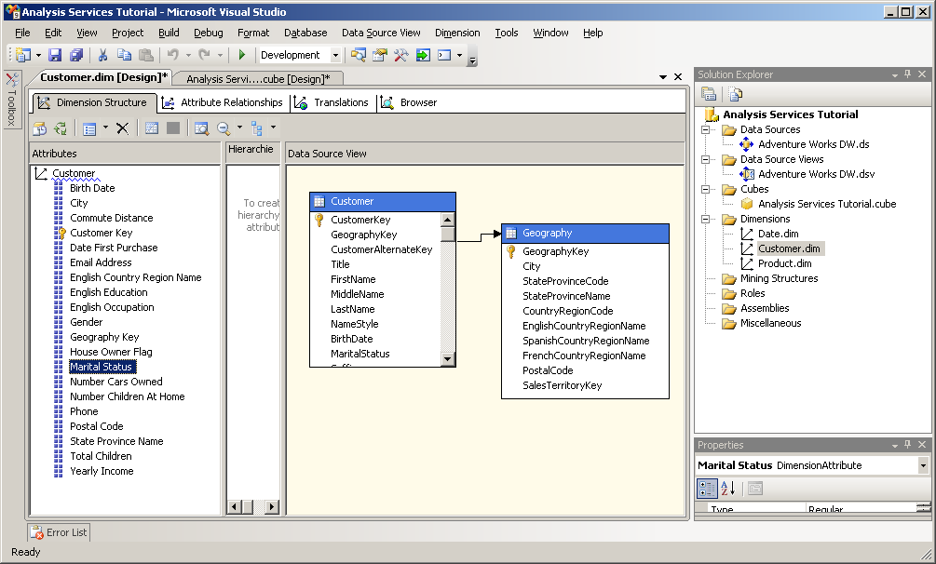Collapse the Data Sources folder node

coord(706,129)
